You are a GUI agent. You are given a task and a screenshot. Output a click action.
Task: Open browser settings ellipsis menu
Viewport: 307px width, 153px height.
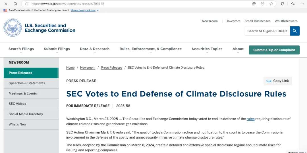pos(302,4)
